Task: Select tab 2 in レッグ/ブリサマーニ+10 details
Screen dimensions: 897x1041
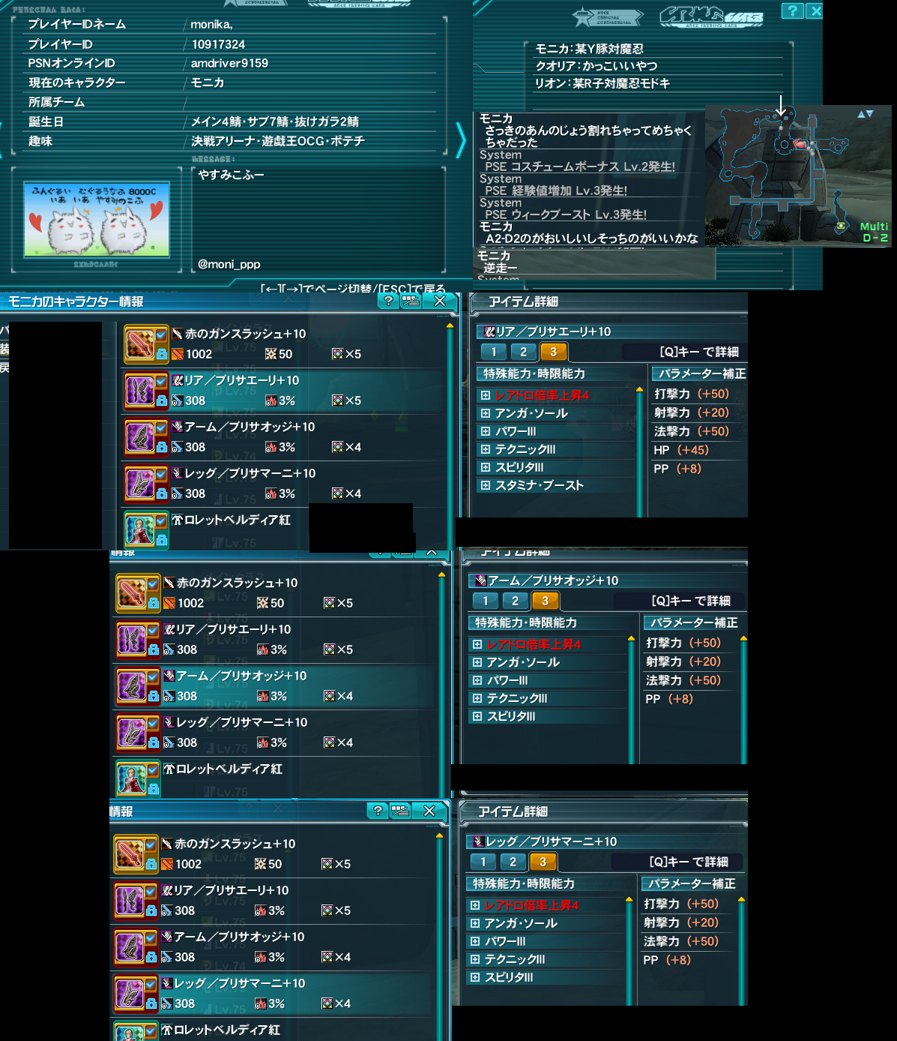Action: coord(513,862)
